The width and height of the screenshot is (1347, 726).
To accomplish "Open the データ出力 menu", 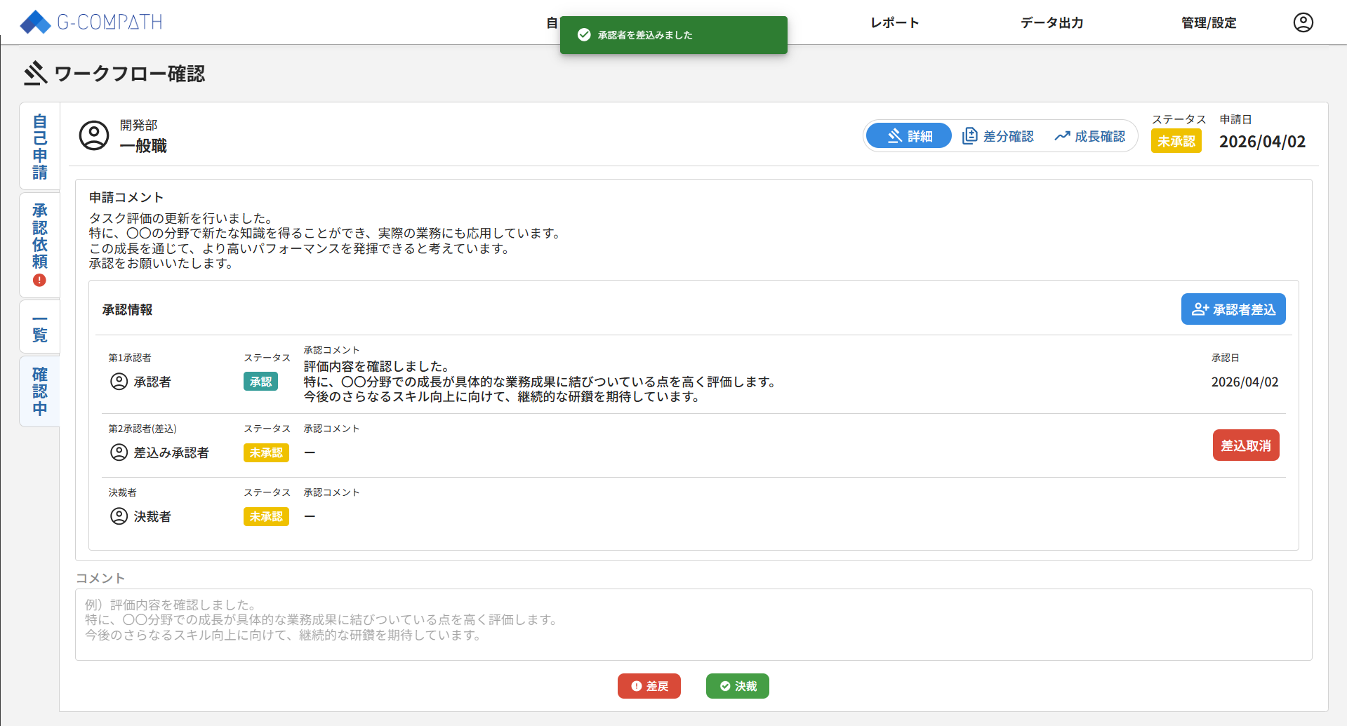I will (x=1051, y=22).
